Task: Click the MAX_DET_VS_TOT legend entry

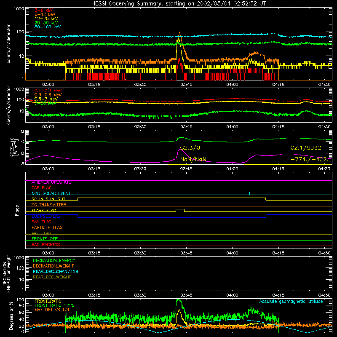Action: [52, 310]
